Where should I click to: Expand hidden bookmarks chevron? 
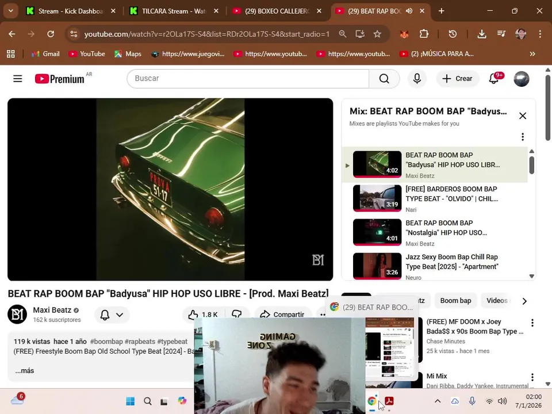click(532, 54)
